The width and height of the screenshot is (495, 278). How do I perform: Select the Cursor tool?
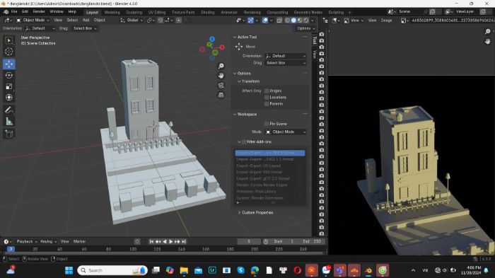(8, 52)
